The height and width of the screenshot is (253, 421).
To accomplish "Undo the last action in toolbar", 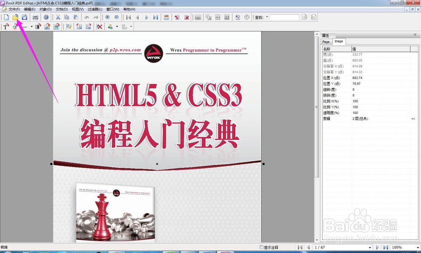I will pyautogui.click(x=87, y=17).
